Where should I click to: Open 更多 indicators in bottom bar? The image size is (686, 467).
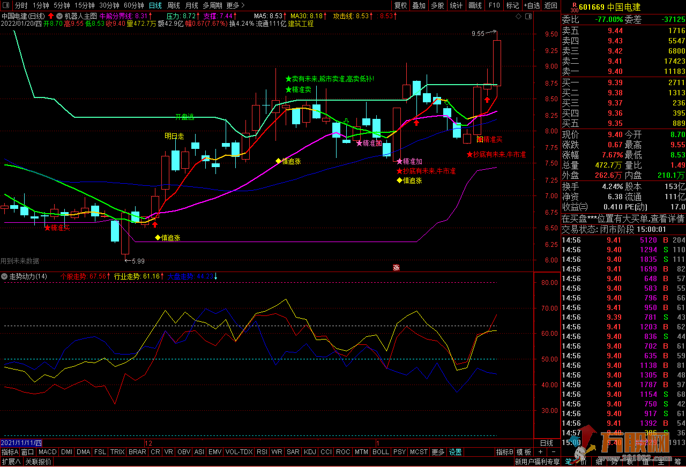click(438, 452)
